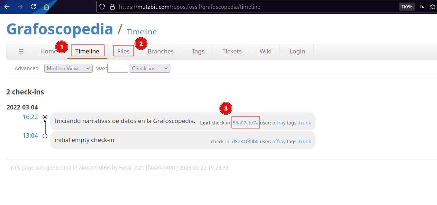Reload the page with refresh icon
Image resolution: width=437 pixels, height=205 pixels.
[x=33, y=7]
